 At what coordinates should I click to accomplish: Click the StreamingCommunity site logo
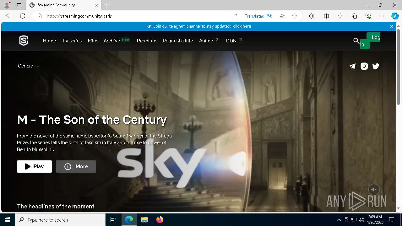(x=24, y=40)
